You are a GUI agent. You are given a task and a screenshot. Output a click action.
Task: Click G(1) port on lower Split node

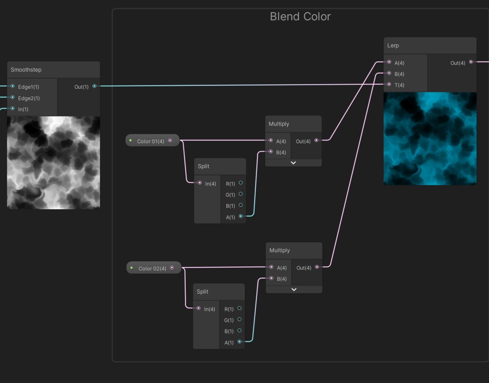(240, 319)
